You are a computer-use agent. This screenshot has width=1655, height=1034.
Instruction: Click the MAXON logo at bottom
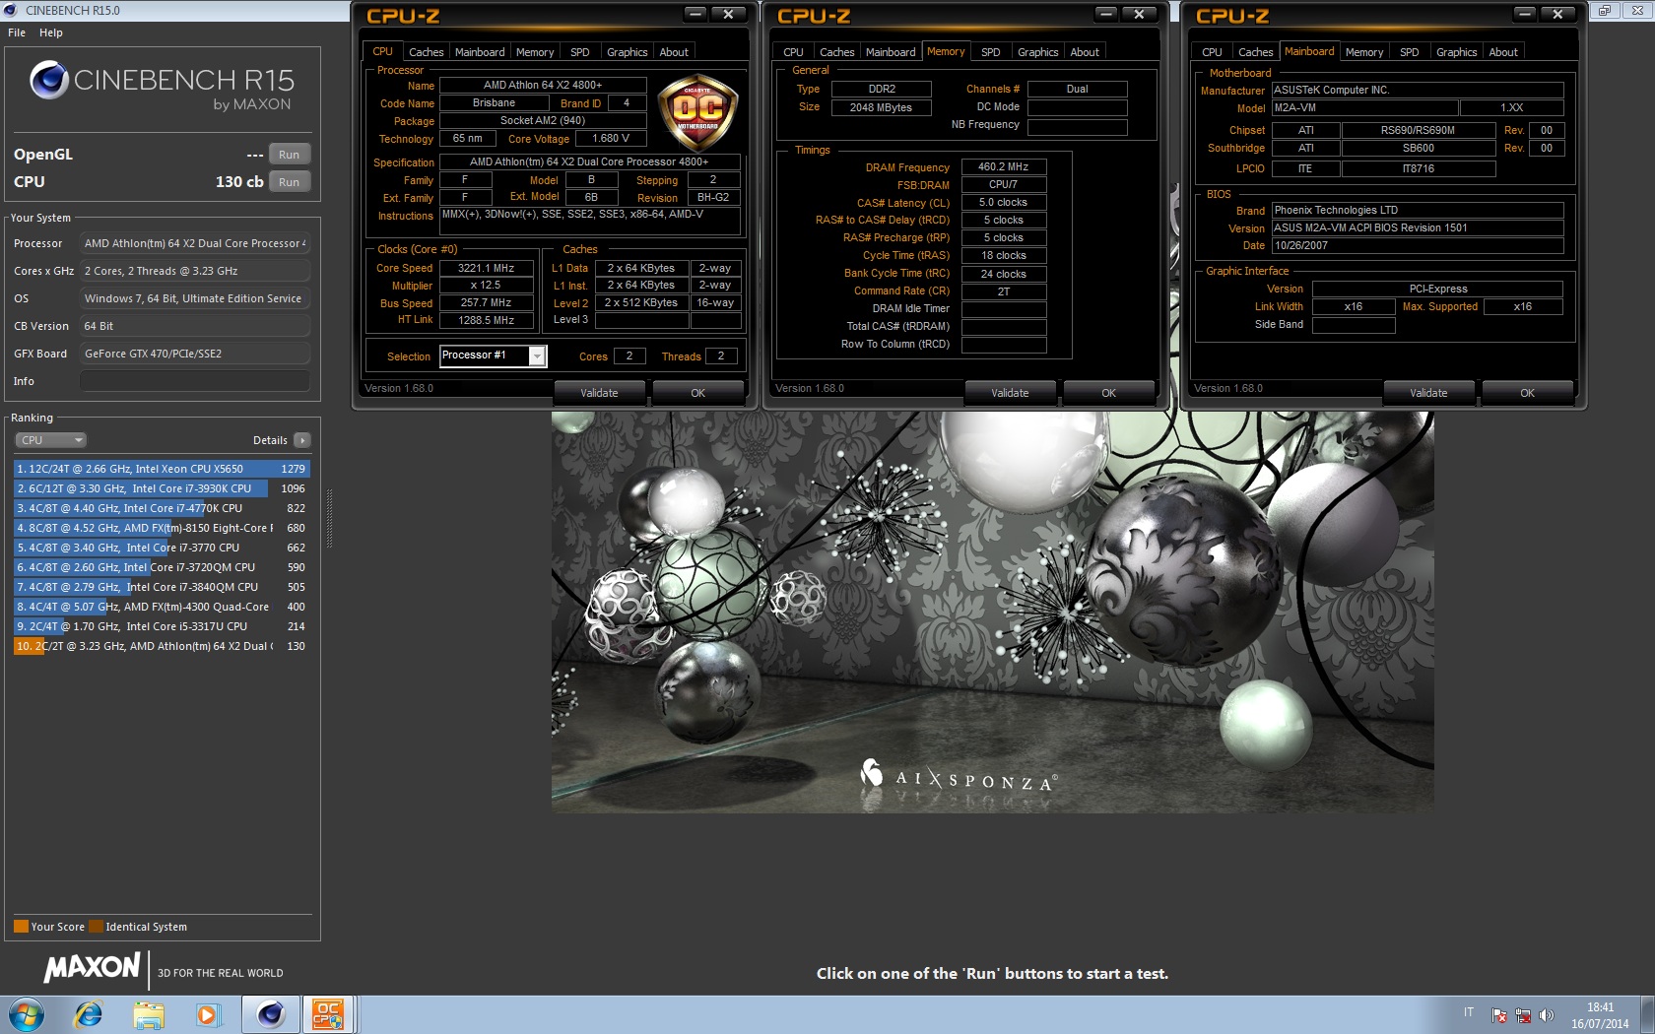point(92,968)
